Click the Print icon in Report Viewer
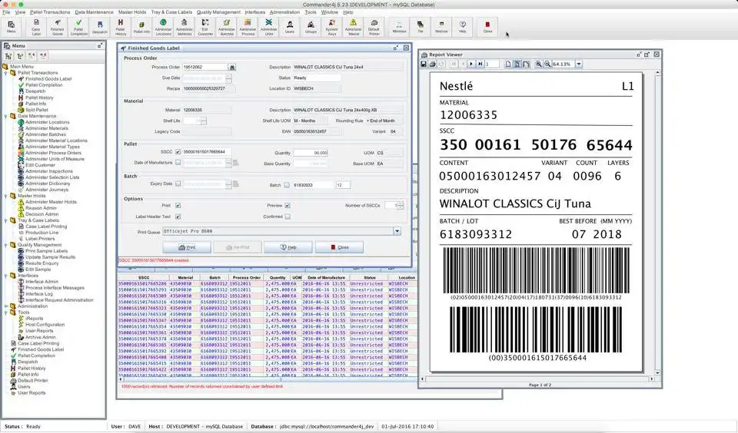Viewport: 738px width, 433px height. point(432,64)
